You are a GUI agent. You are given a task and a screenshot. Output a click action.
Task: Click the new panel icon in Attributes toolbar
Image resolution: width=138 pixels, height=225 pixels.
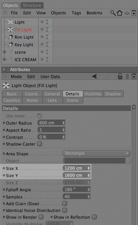tap(134, 76)
